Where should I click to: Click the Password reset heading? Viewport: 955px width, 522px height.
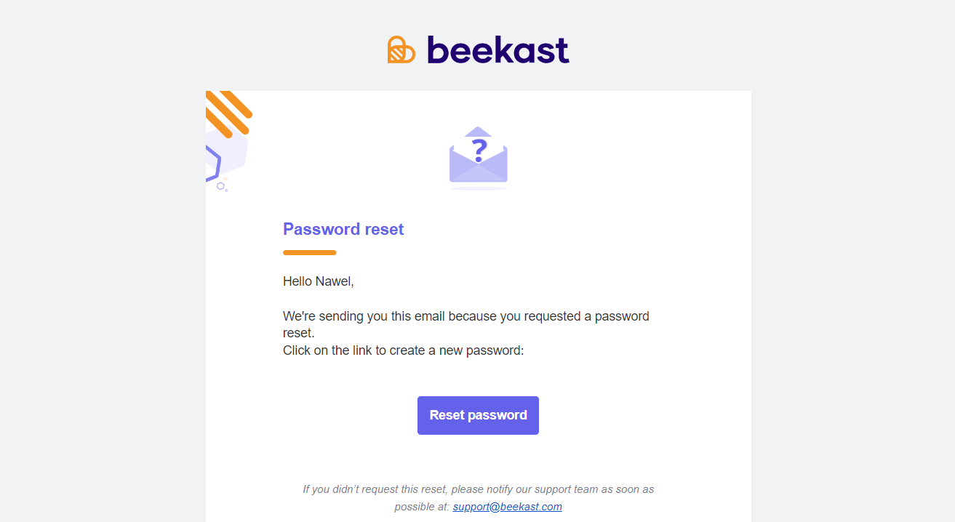(x=343, y=229)
